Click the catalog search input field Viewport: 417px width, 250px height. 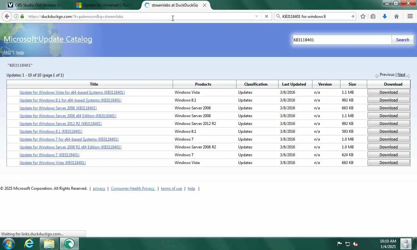pyautogui.click(x=342, y=40)
